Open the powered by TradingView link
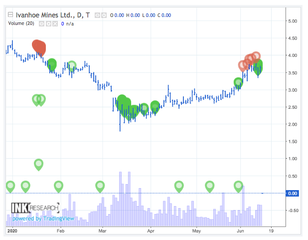 pos(43,219)
